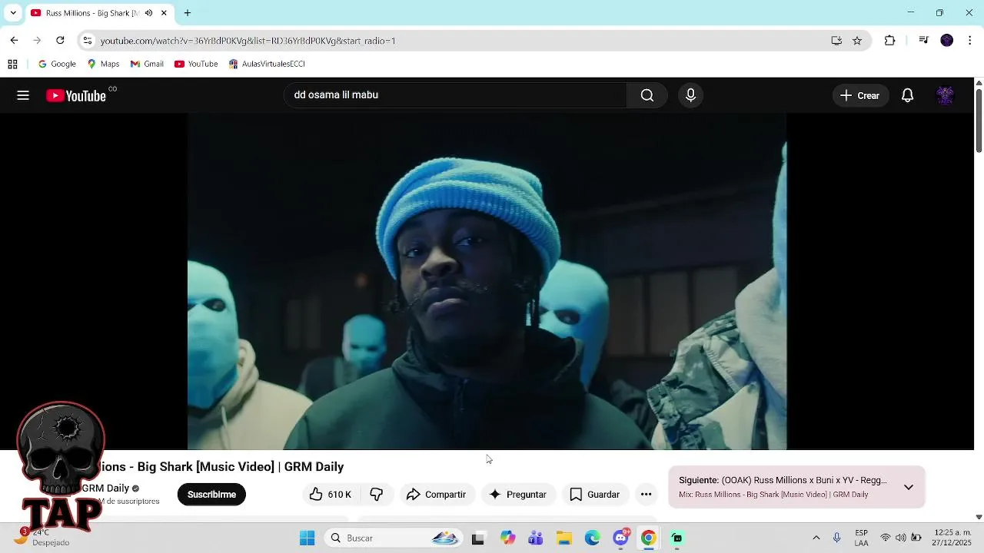984x553 pixels.
Task: Focus the YouTube search box
Action: point(456,95)
